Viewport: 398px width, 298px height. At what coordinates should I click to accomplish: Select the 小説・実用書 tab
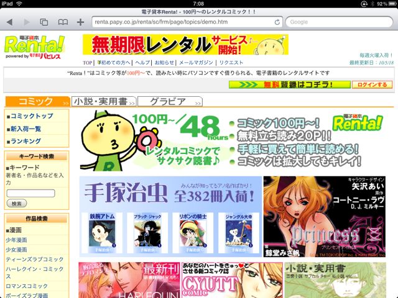point(104,101)
